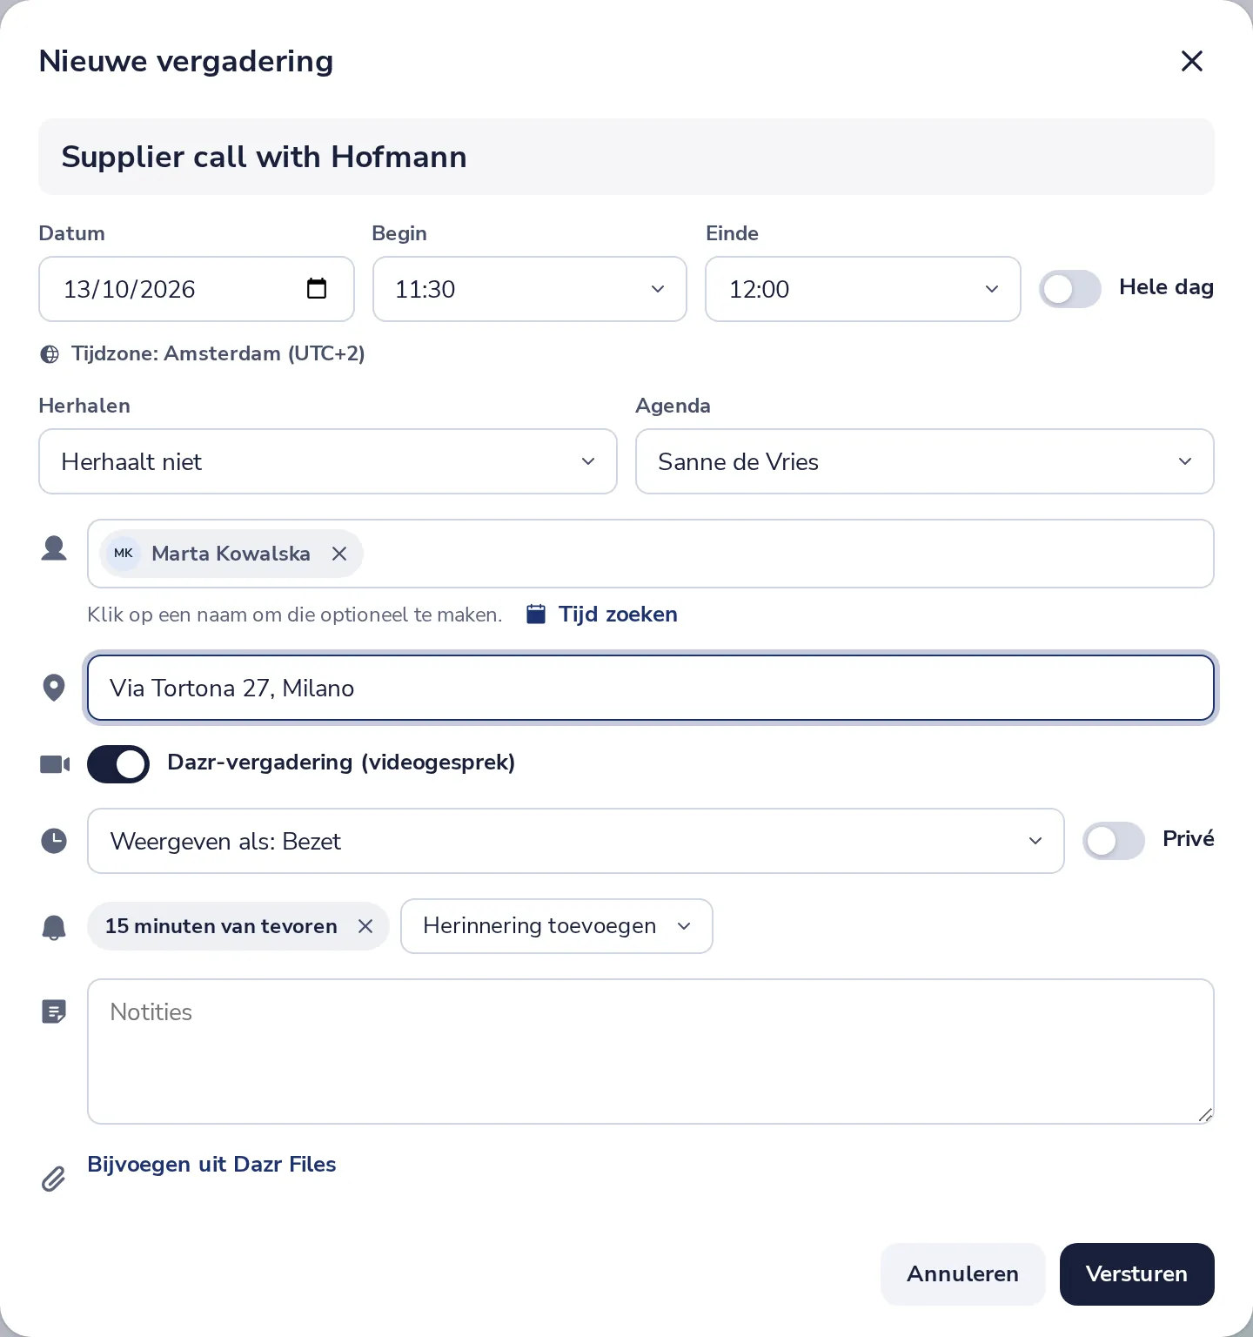Image resolution: width=1253 pixels, height=1337 pixels.
Task: Click the notes icon beside Notities
Action: [54, 1011]
